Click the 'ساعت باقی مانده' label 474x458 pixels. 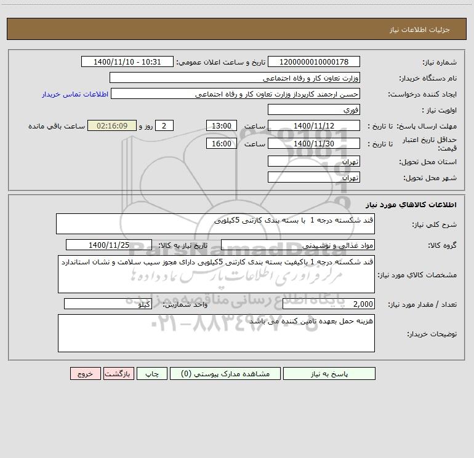coord(57,126)
